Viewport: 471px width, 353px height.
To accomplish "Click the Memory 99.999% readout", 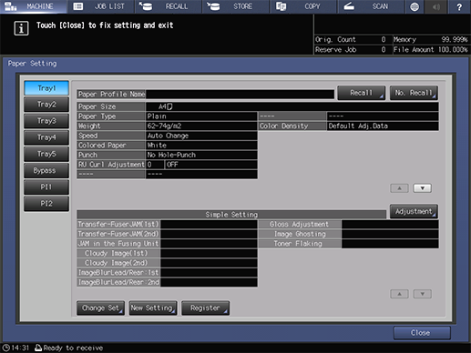I will tap(430, 39).
